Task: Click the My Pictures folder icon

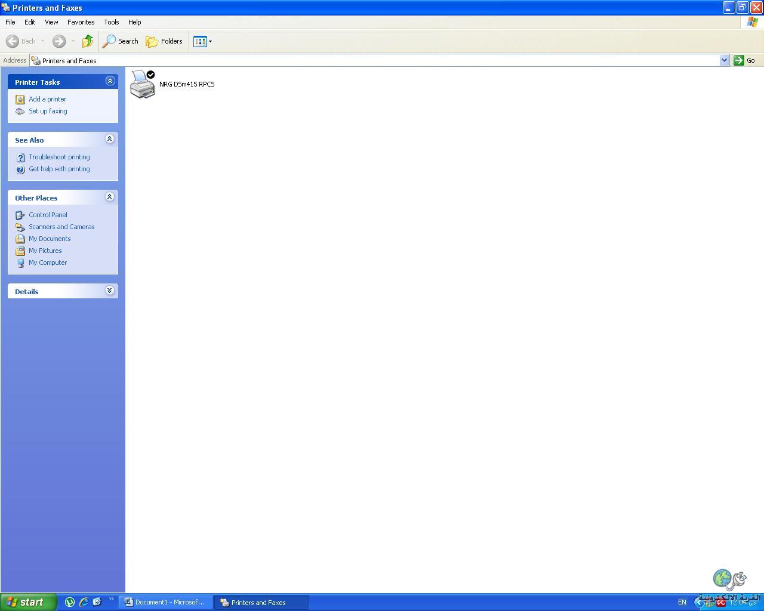Action: [x=20, y=251]
